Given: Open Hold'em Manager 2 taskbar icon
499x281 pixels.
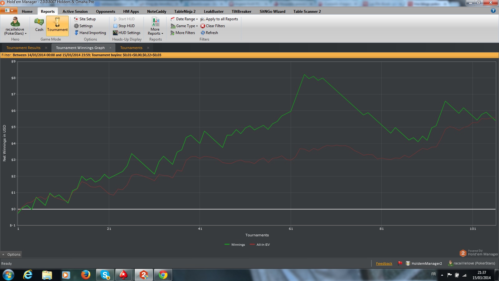Looking at the screenshot, I should [x=144, y=275].
